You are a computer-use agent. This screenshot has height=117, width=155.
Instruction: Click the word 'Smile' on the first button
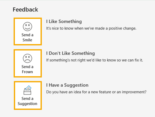point(27,40)
